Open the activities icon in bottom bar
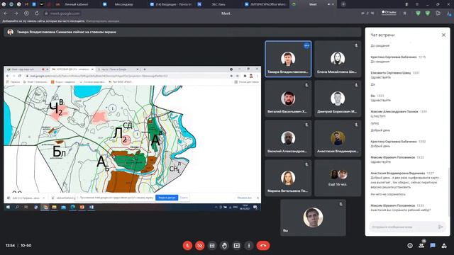 click(x=444, y=246)
